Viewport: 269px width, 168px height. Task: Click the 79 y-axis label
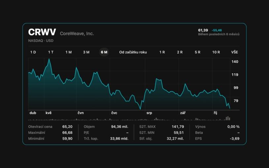236,101
